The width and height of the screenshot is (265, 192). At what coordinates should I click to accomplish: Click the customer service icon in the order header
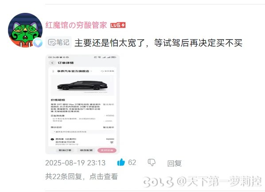102,71
